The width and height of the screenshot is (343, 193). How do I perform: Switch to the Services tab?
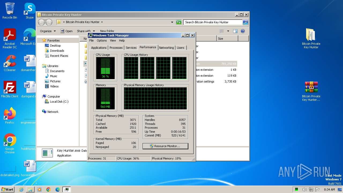131,48
